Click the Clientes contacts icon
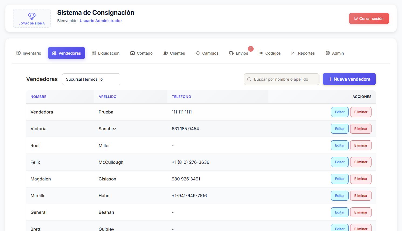 click(166, 53)
